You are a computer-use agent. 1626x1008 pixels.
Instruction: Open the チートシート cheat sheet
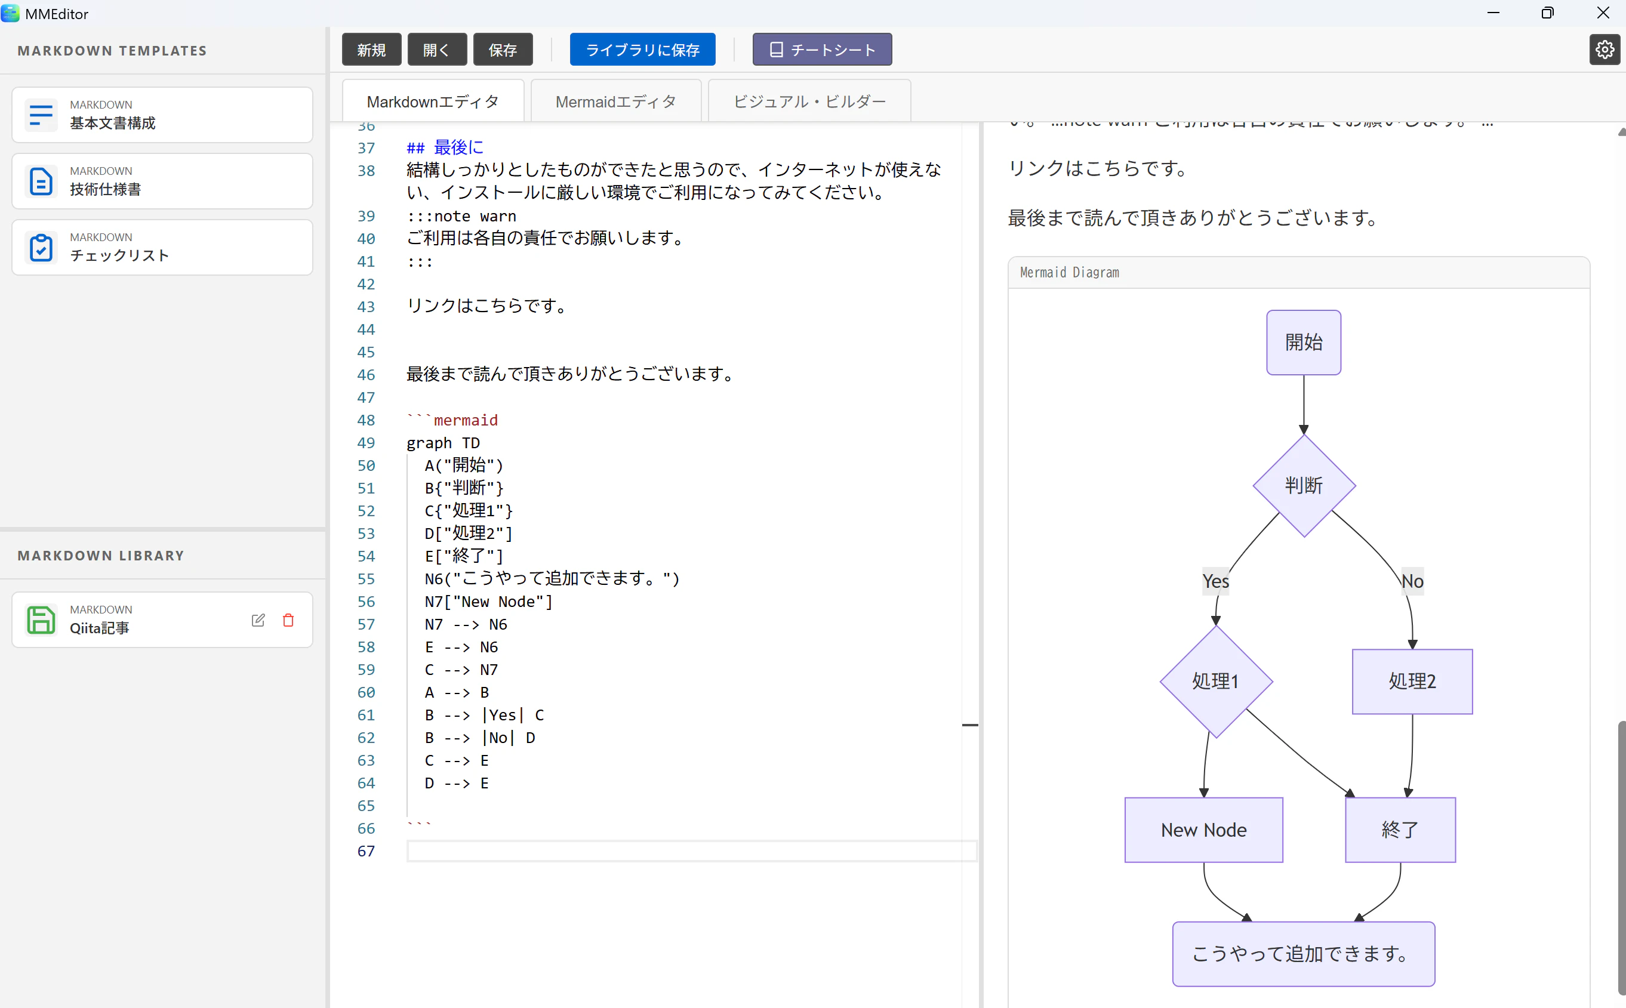822,50
